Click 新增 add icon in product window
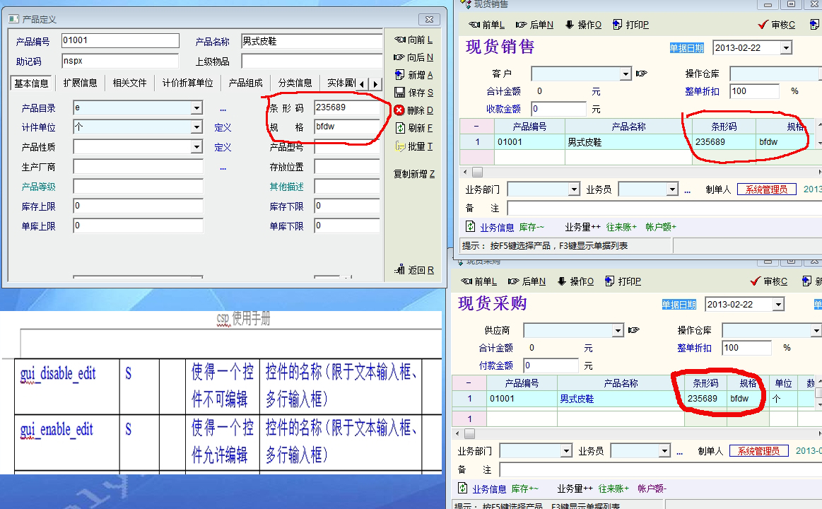822x509 pixels. pos(399,75)
